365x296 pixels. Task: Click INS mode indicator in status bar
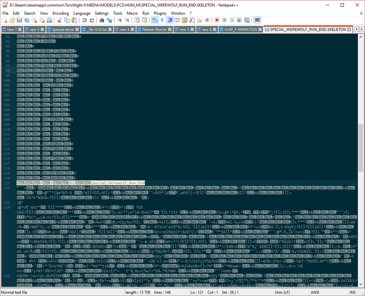(x=353, y=292)
